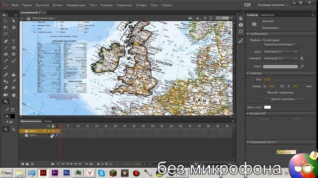Click 'Дополн. настройки...' button
Image resolution: width=318 pixels, height=178 pixels.
point(284,99)
